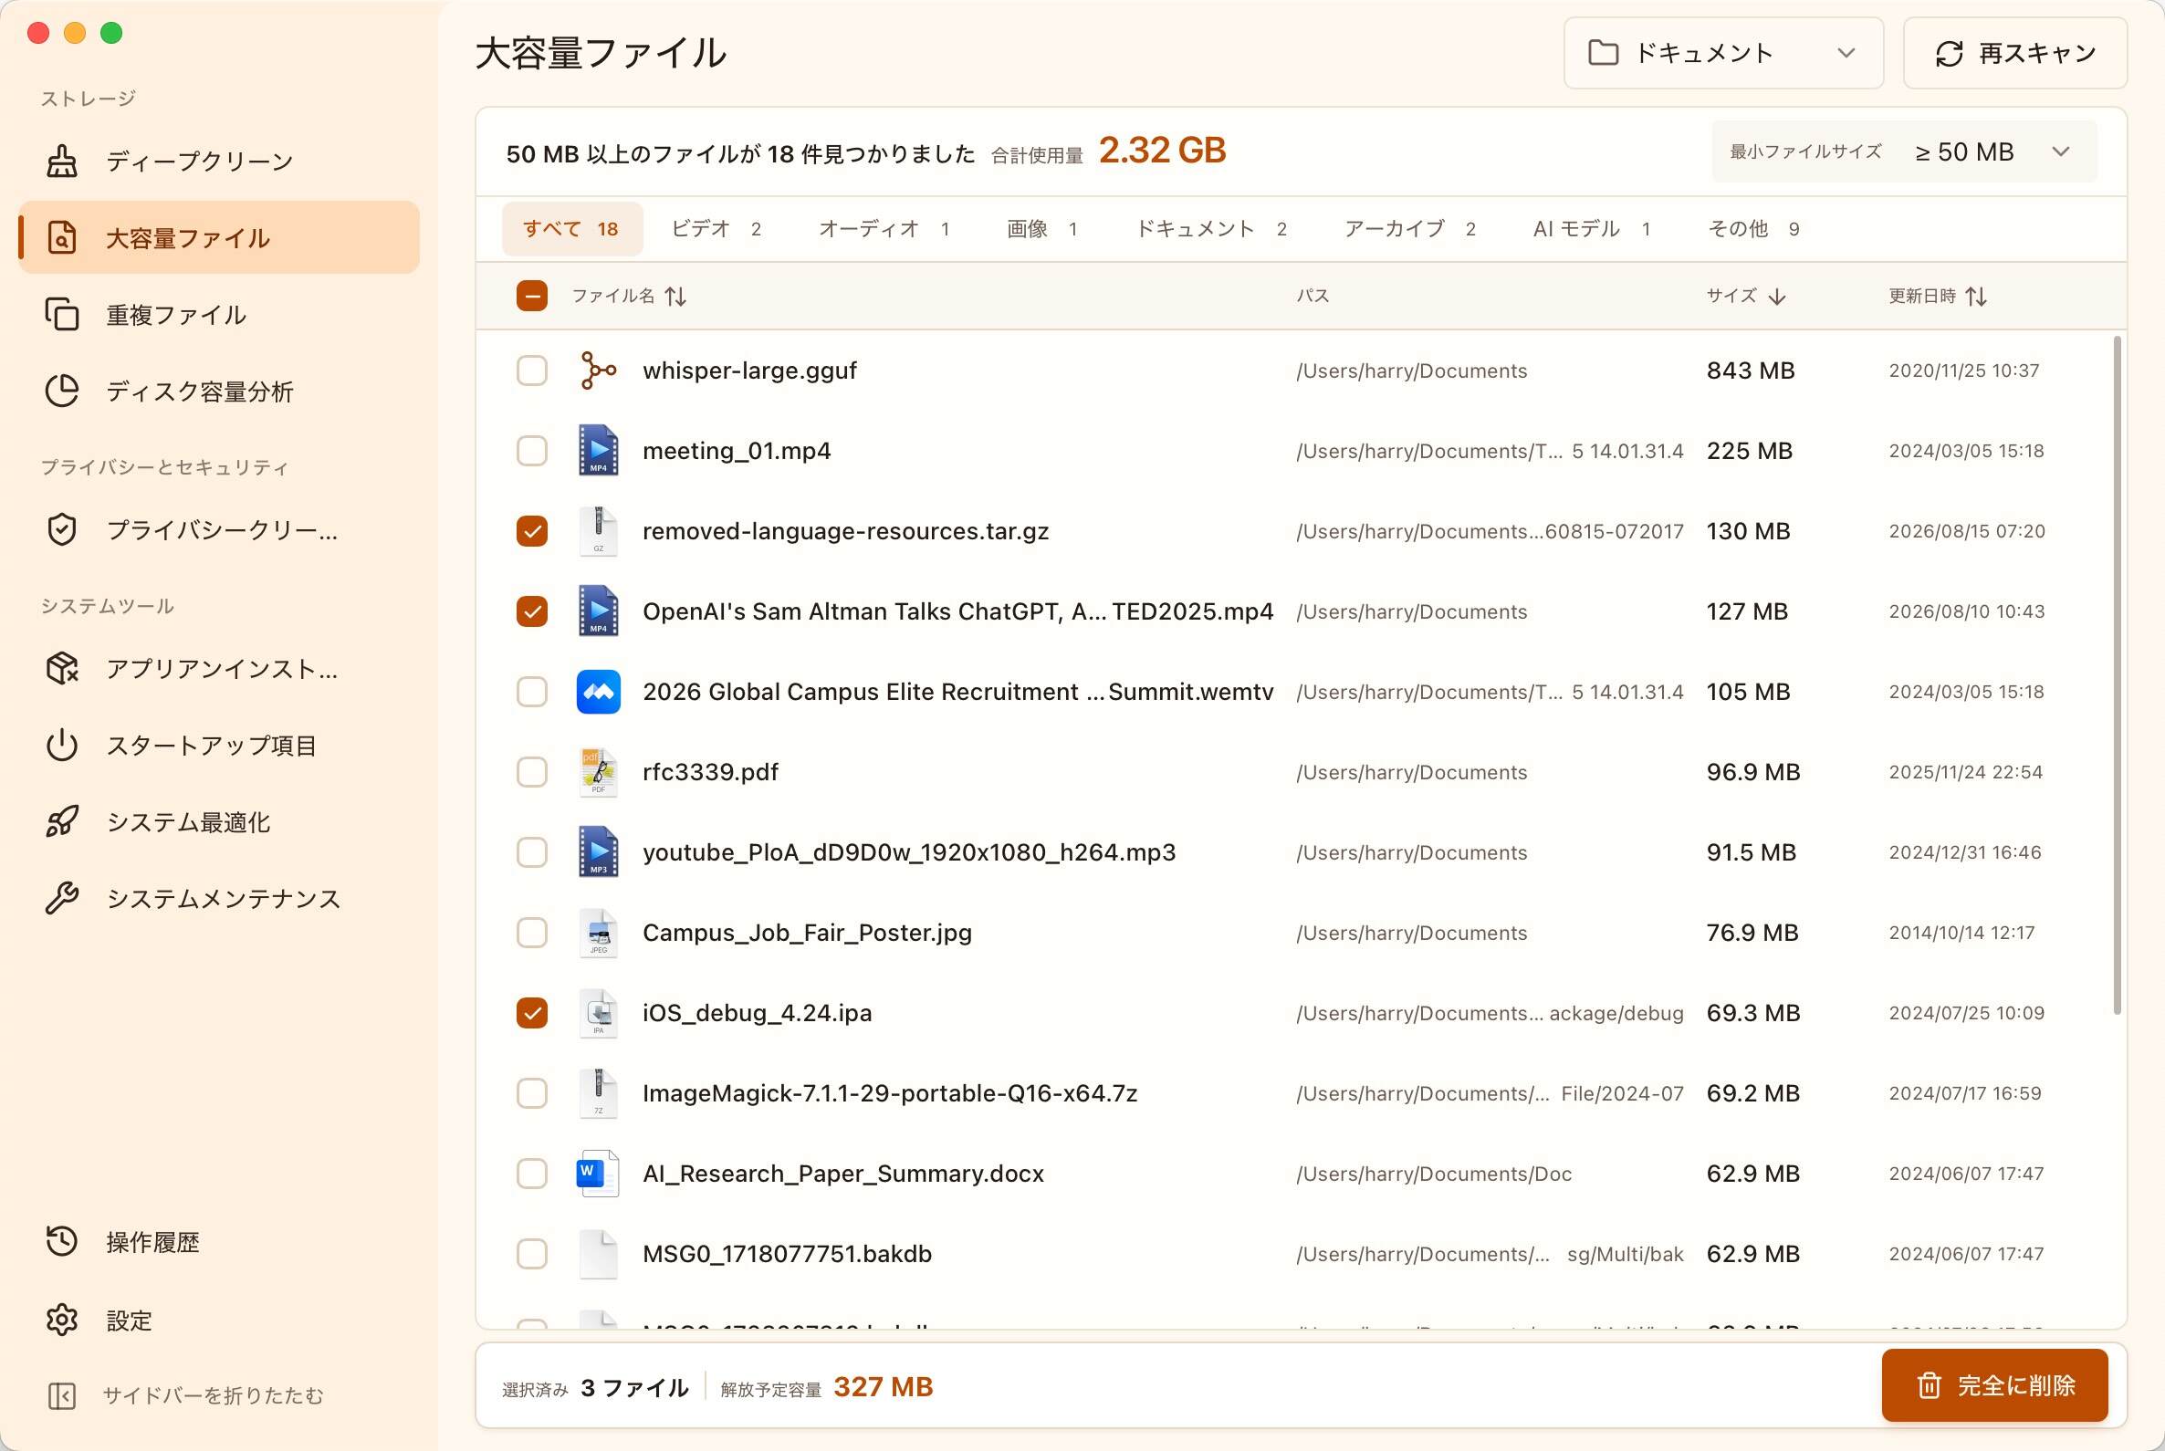Screen dimensions: 2165x1451
Task: Click the wemtv file app icon
Action: coord(598,691)
